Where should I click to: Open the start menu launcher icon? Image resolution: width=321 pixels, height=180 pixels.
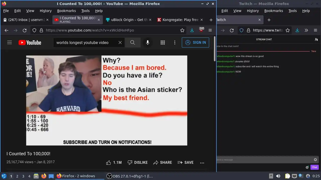(4, 176)
